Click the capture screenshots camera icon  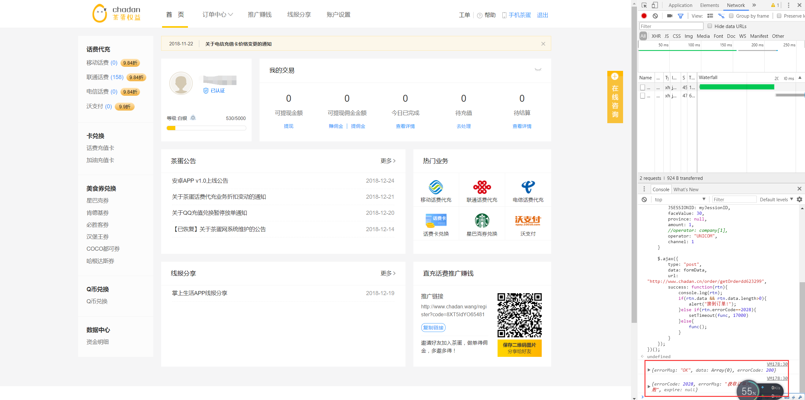(x=670, y=16)
